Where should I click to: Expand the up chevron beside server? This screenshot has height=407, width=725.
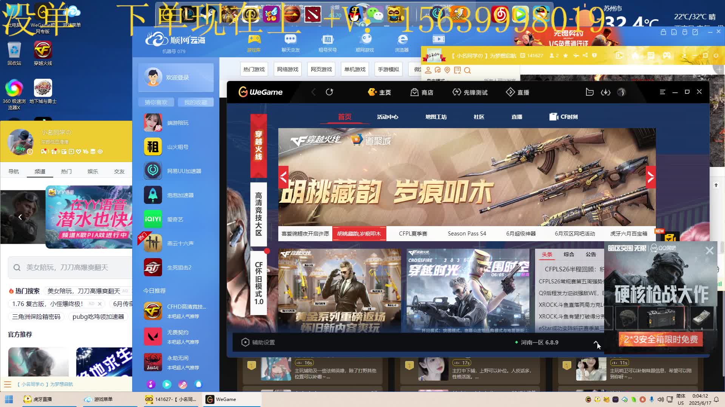point(596,343)
